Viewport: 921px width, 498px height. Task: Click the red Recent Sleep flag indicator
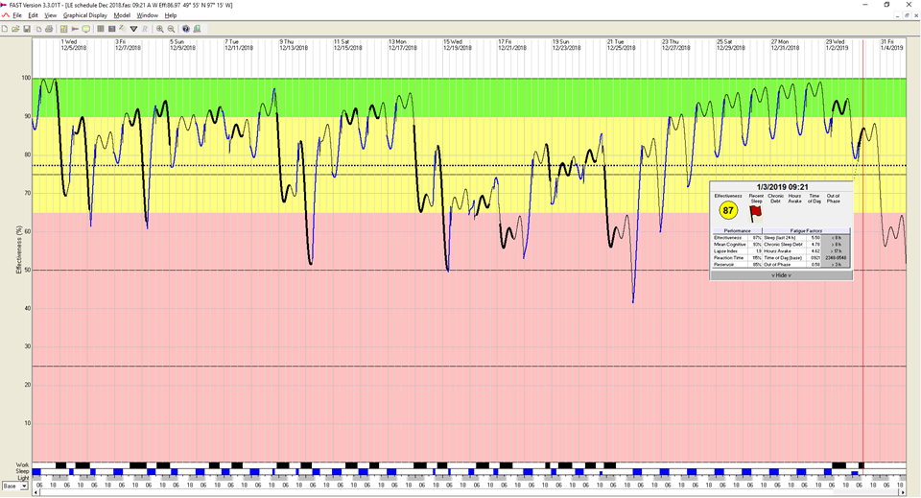point(756,213)
